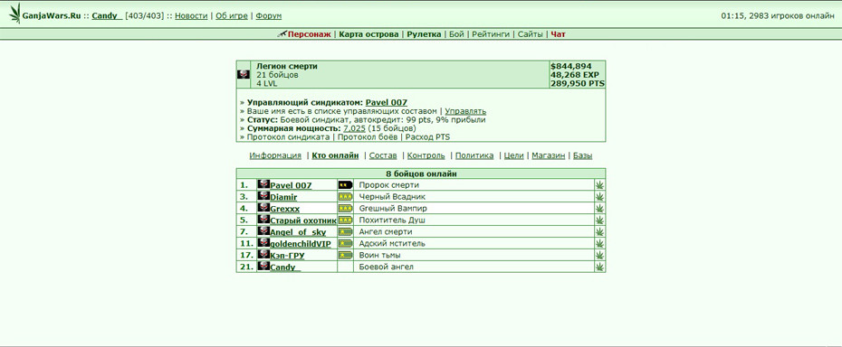Click the gun icon beside Персонаж

282,33
